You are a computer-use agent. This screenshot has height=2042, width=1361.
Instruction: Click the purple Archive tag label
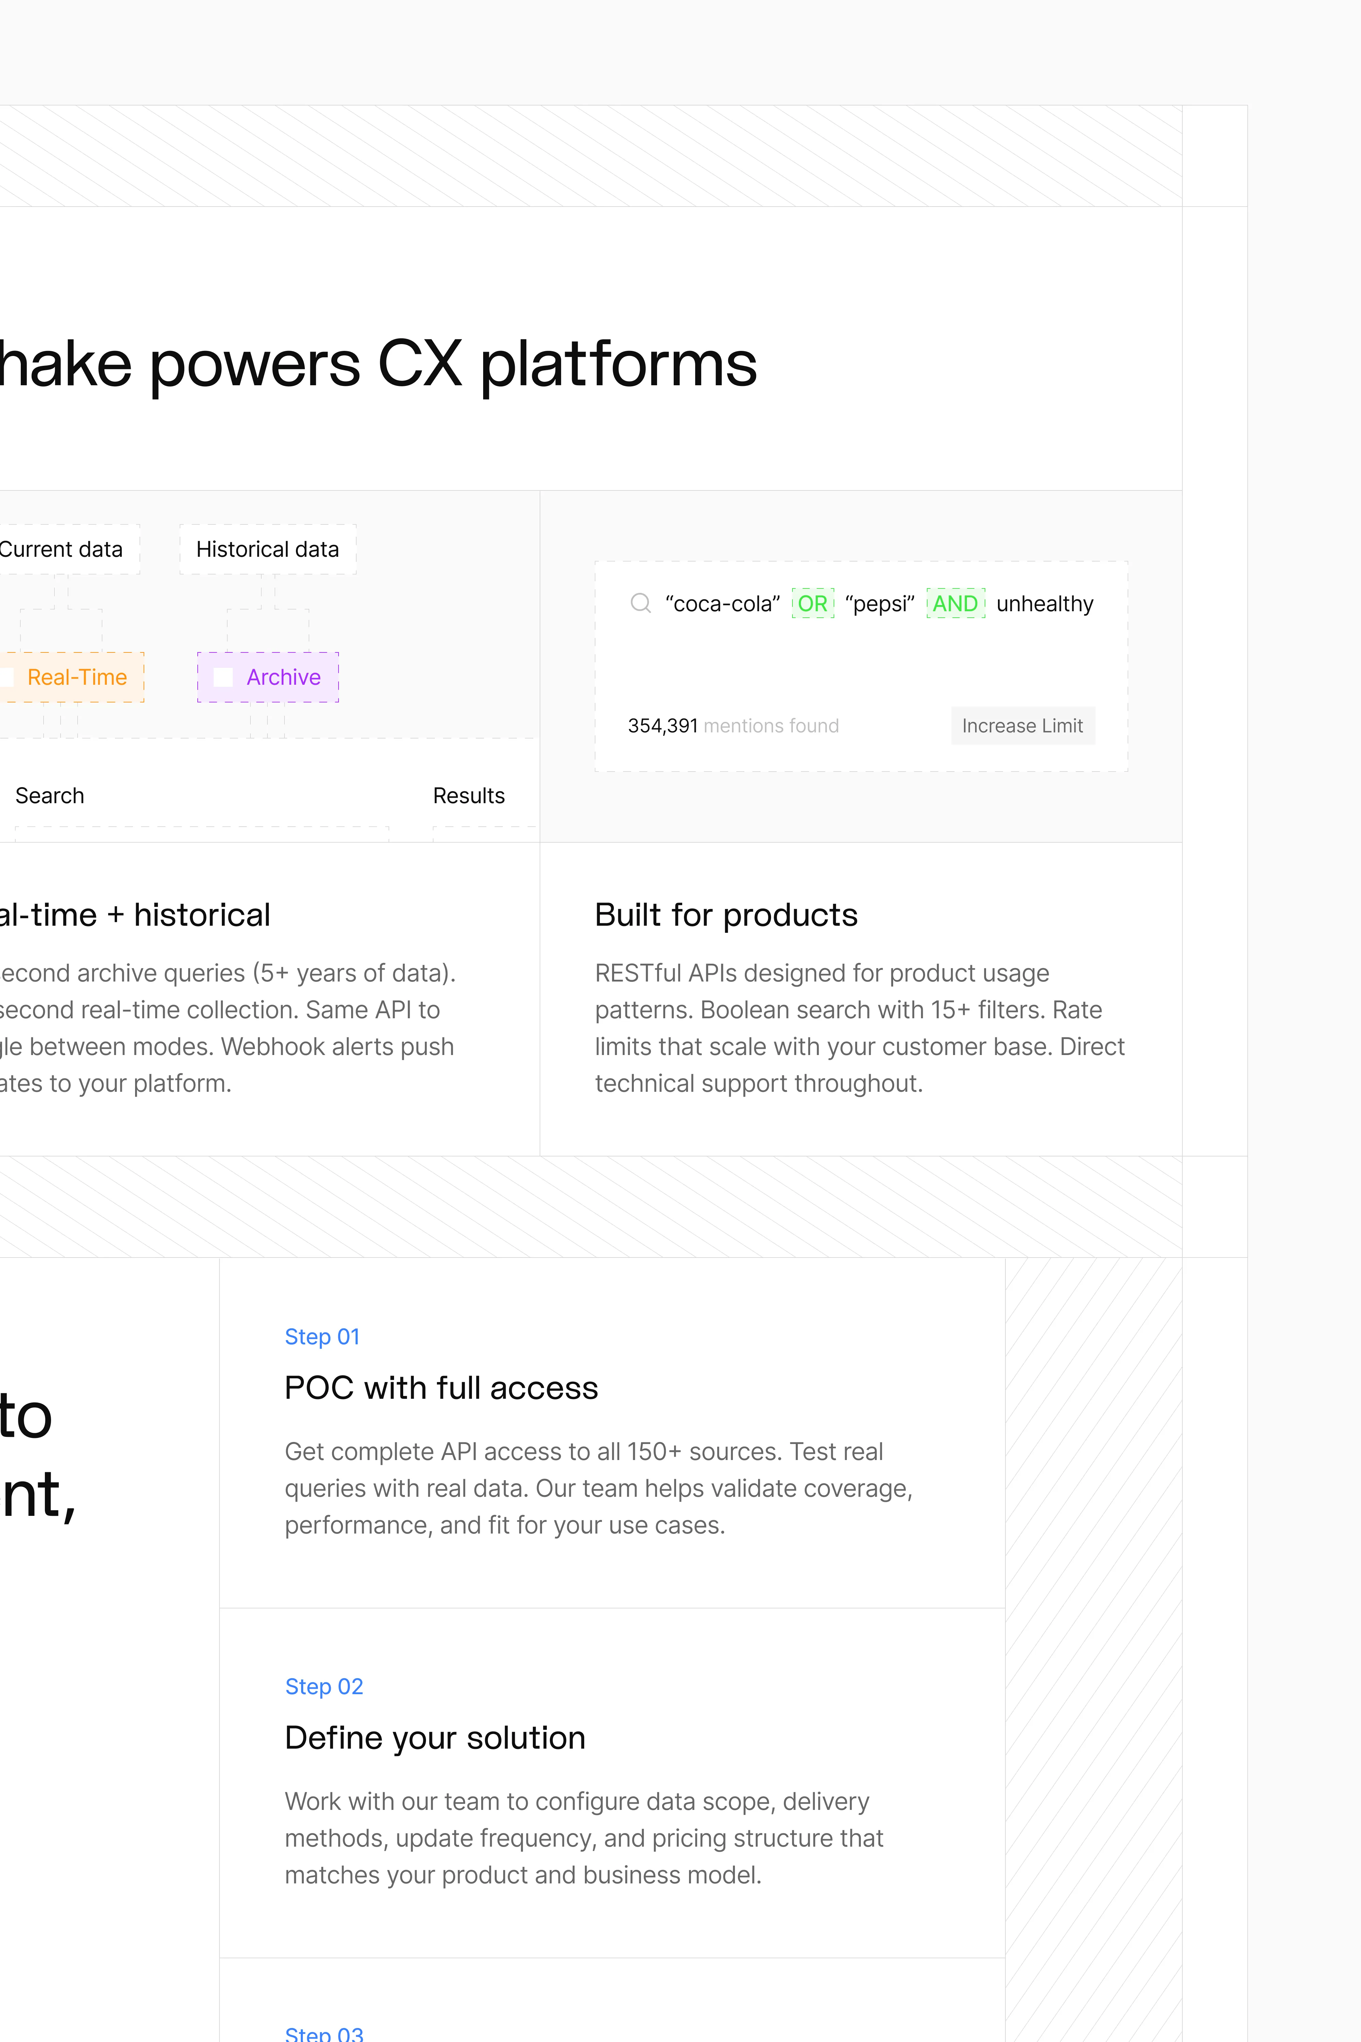pyautogui.click(x=283, y=677)
